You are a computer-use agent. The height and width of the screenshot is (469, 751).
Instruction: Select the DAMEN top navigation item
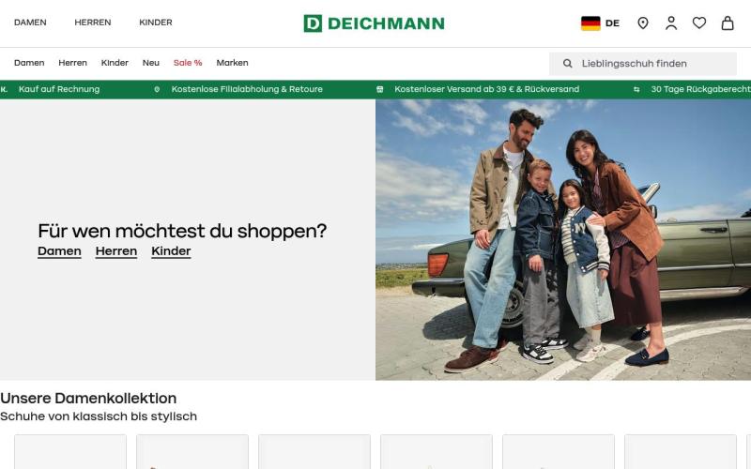[30, 23]
